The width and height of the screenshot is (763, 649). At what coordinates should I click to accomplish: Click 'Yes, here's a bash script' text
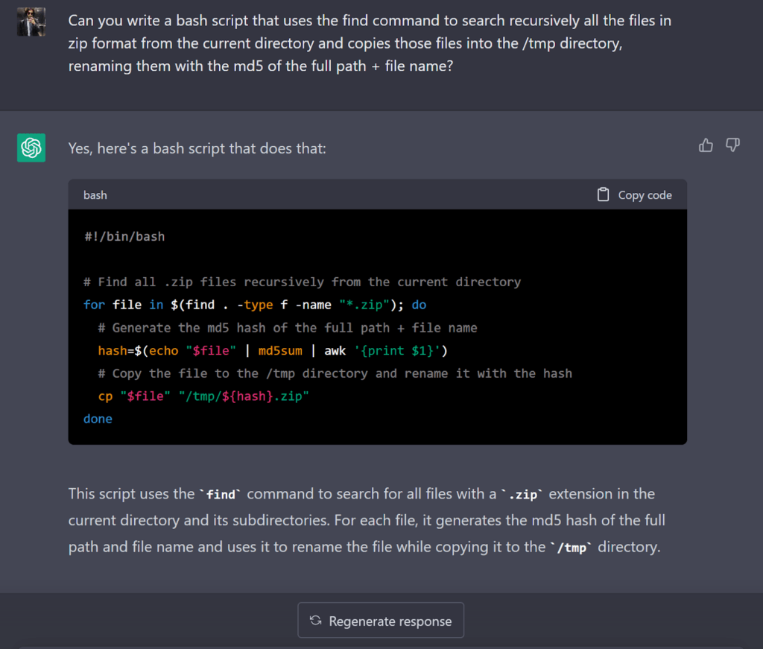pyautogui.click(x=197, y=148)
